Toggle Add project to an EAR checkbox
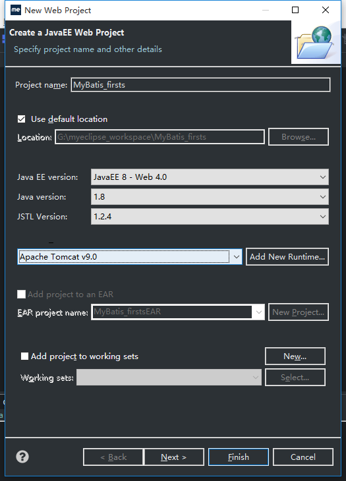The height and width of the screenshot is (481, 346). (22, 294)
